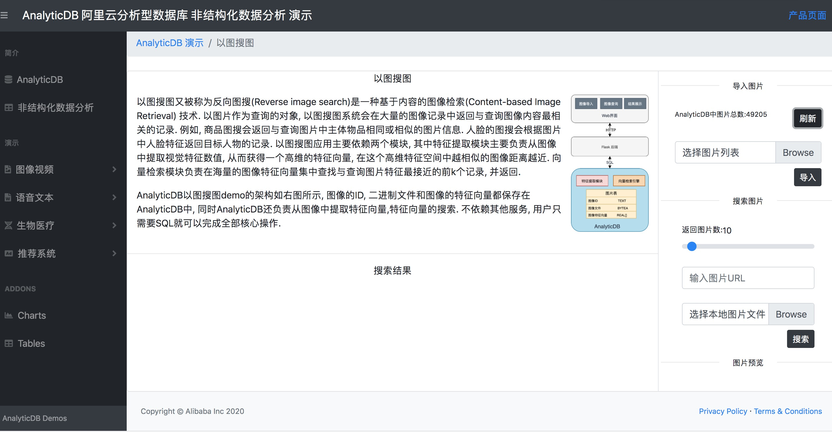Click the 搜索结果 heading
Image resolution: width=832 pixels, height=432 pixels.
[x=392, y=270]
